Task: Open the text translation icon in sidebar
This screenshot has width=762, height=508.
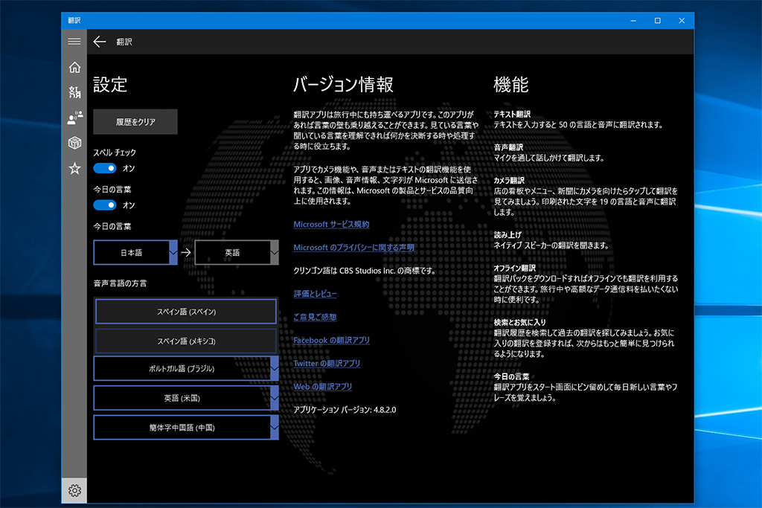Action: 74,91
